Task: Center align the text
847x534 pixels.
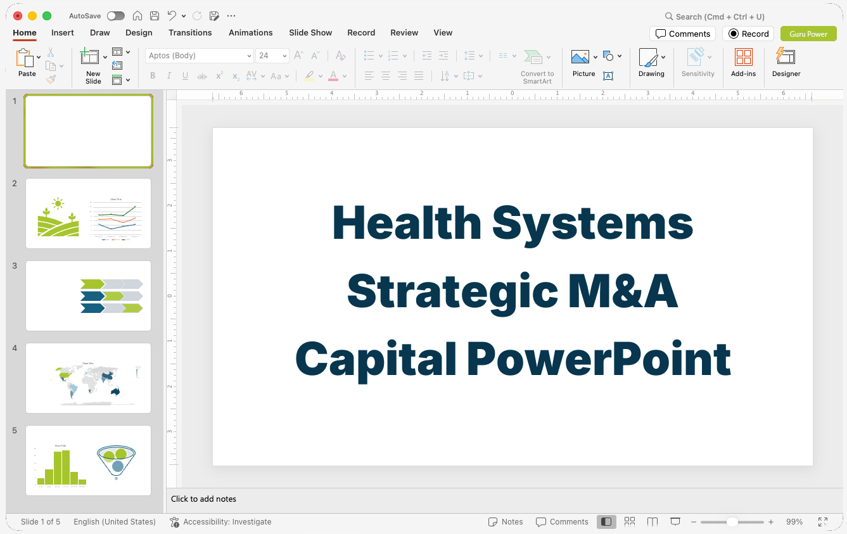Action: tap(386, 76)
